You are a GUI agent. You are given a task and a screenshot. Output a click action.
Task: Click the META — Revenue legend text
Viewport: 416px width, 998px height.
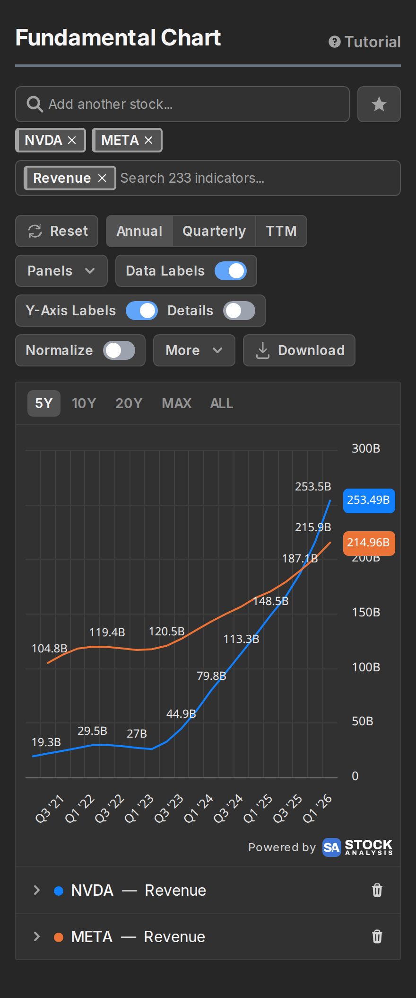[138, 936]
